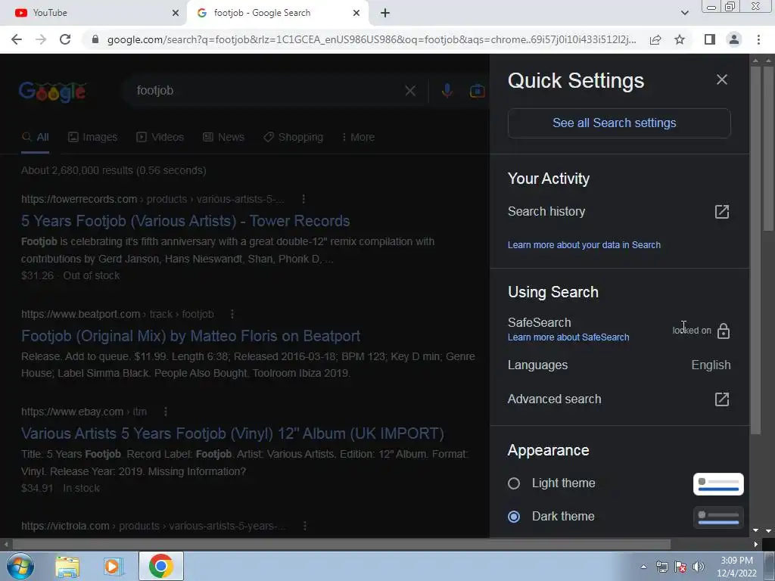The width and height of the screenshot is (775, 581).
Task: Open Windows Explorer from taskbar
Action: click(x=67, y=567)
